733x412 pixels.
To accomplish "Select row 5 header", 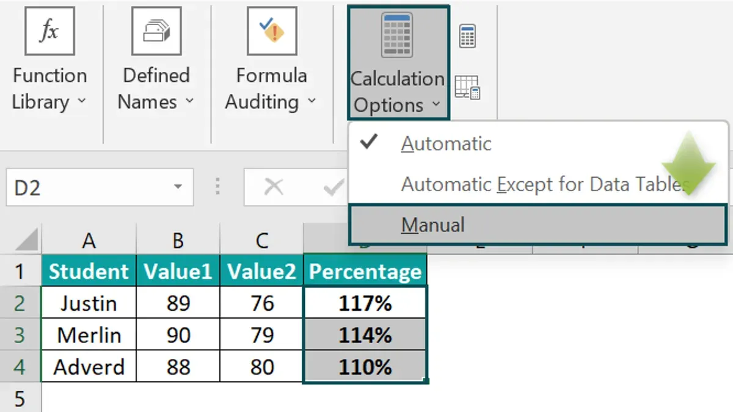I will [x=20, y=398].
